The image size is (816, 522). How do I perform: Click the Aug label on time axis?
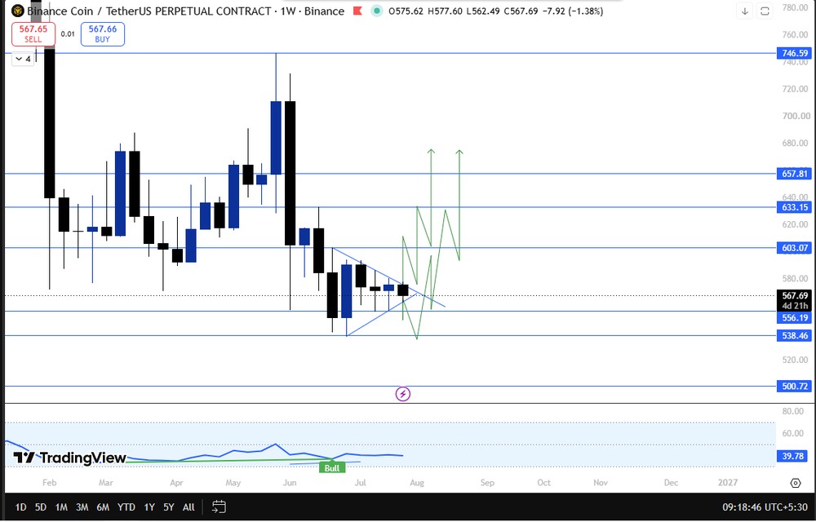[x=417, y=483]
